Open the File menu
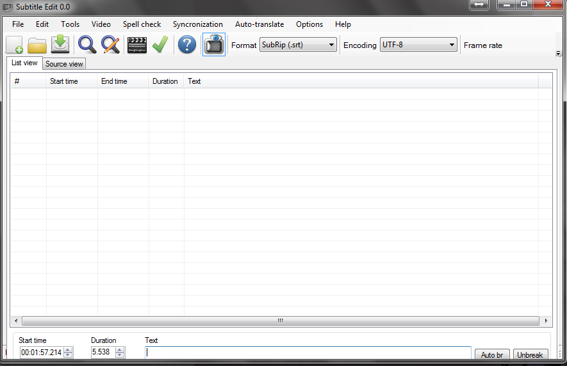This screenshot has height=366, width=567. pos(18,24)
